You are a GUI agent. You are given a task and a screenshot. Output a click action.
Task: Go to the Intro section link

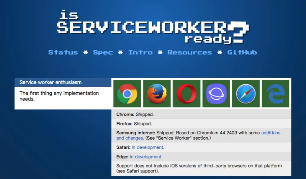140,52
